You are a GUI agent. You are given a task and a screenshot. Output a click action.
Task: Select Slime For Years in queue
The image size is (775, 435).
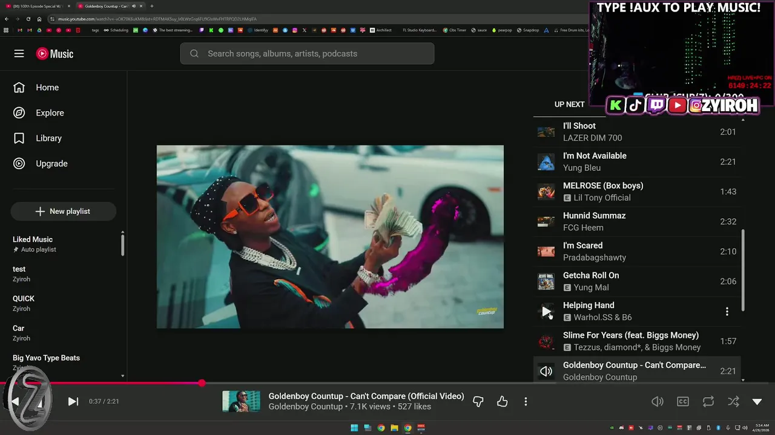coord(637,341)
